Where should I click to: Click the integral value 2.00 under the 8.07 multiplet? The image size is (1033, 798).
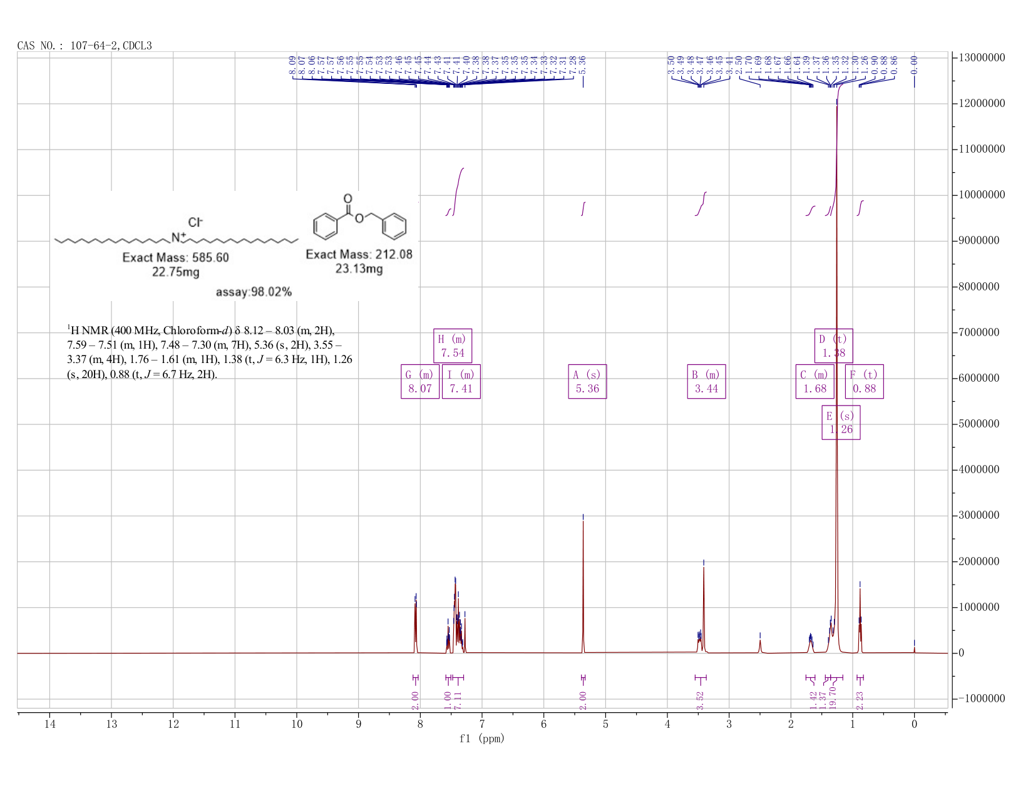click(x=415, y=700)
